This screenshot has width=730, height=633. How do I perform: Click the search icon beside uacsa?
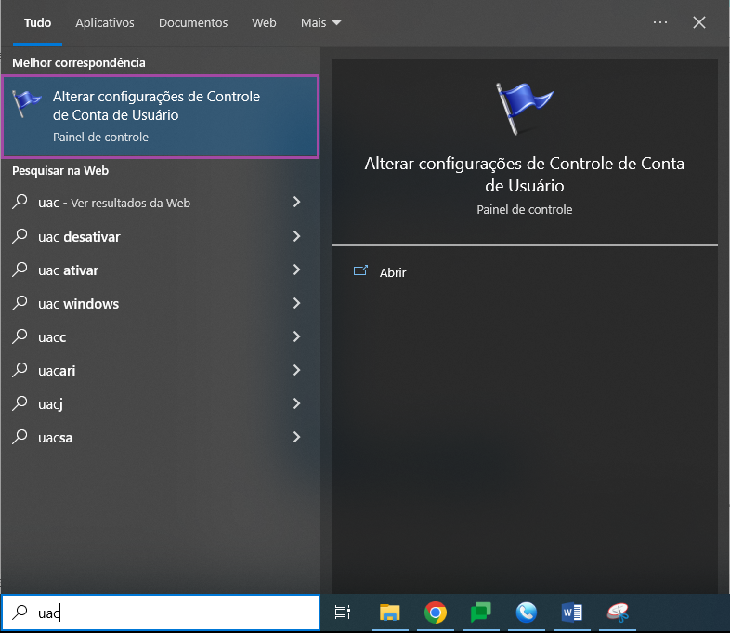tap(20, 438)
